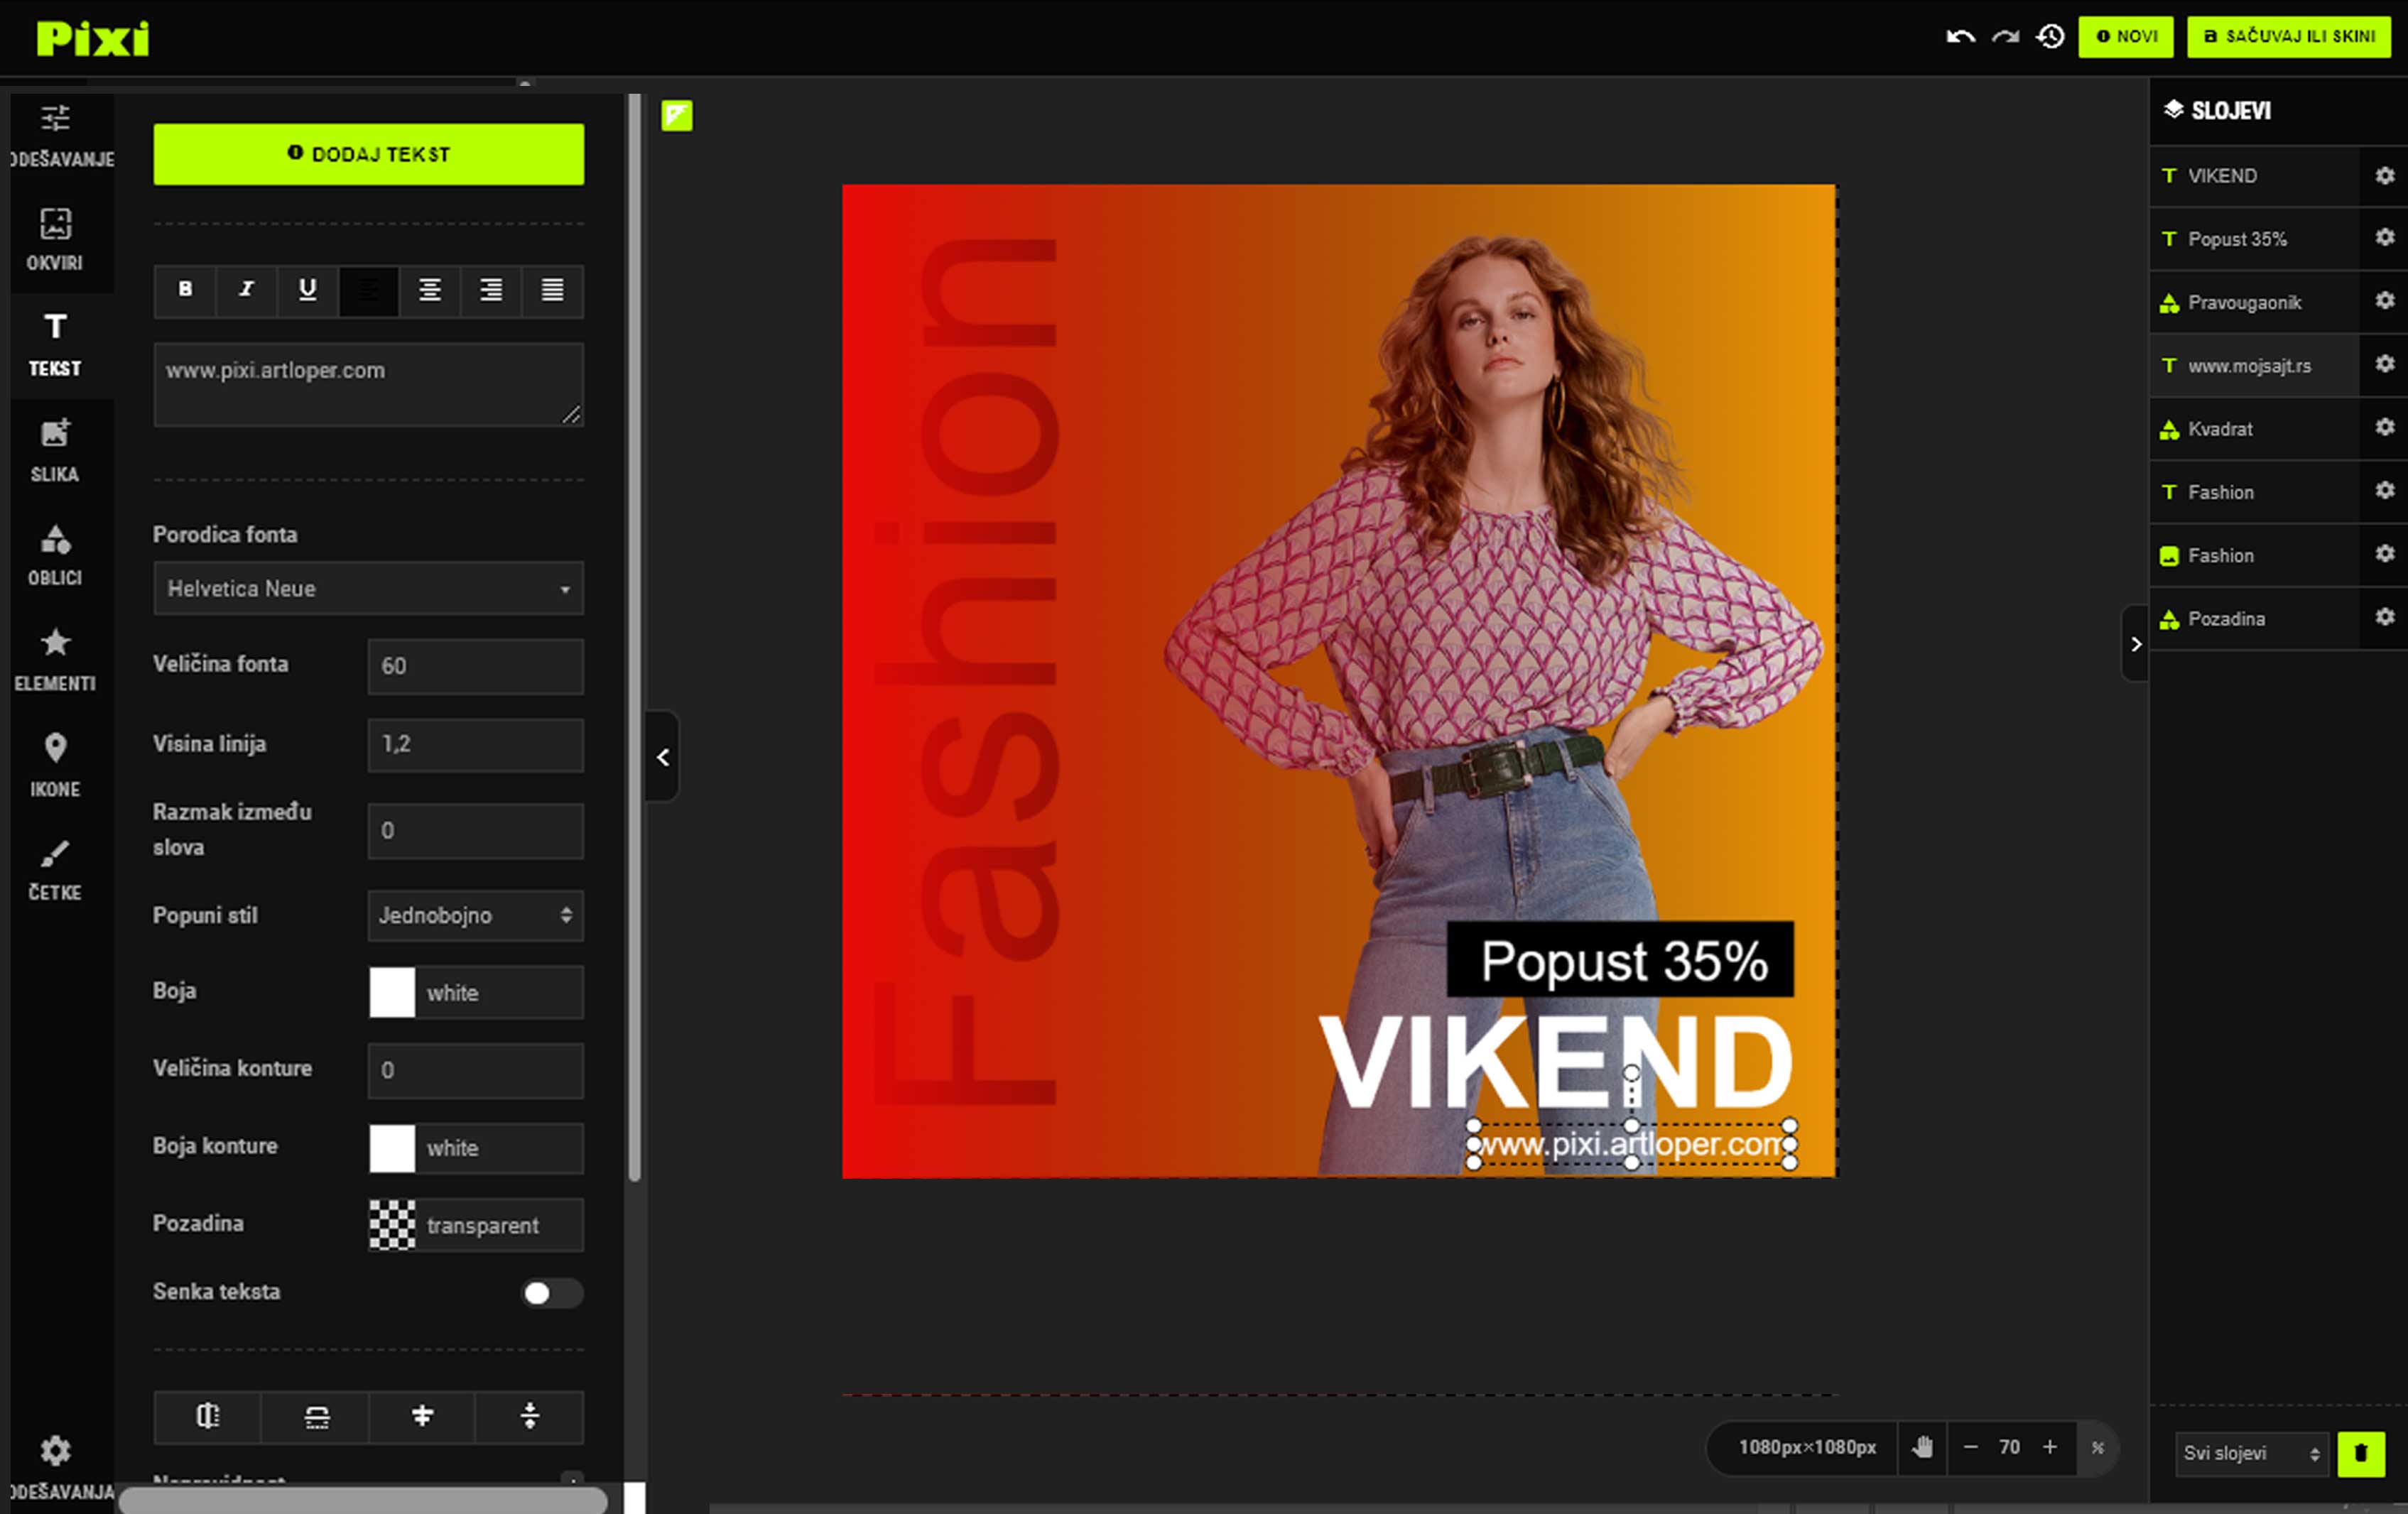Click the delete layer trash icon
Viewport: 2408px width, 1514px height.
click(2361, 1453)
